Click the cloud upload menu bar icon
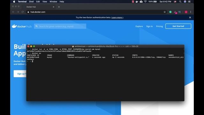The height and width of the screenshot is (115, 204). [141, 2]
